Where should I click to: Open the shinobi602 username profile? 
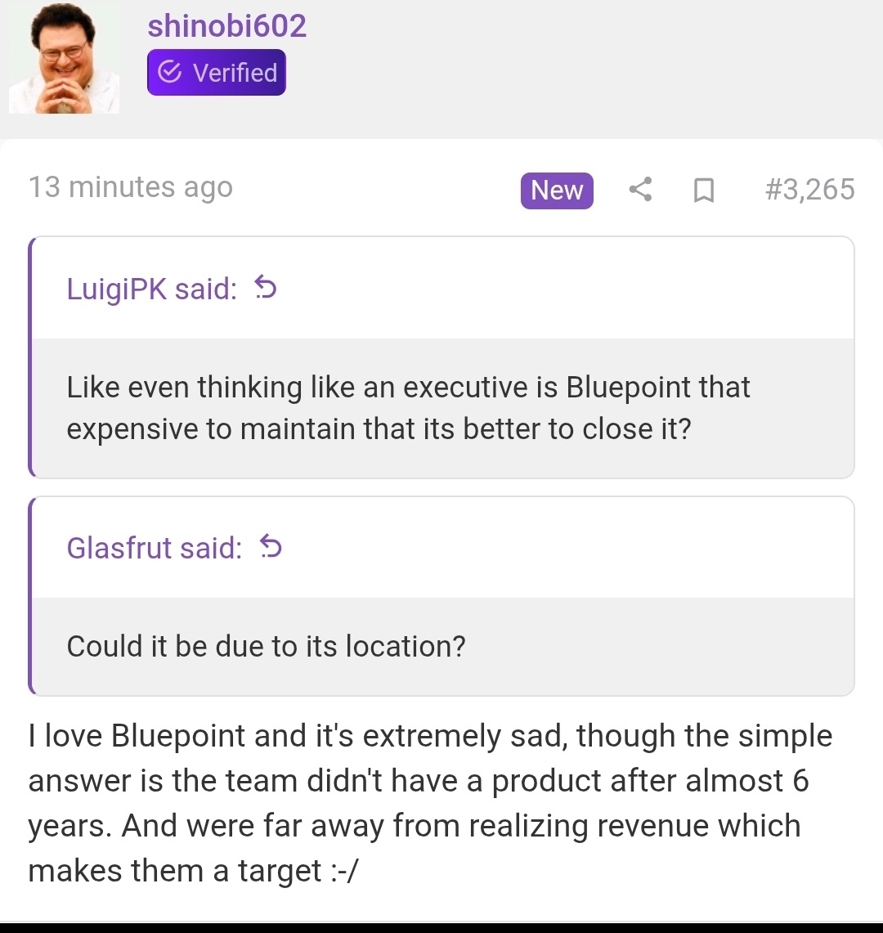pos(226,26)
